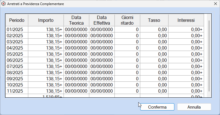Click the Periodo column header
The height and width of the screenshot is (115, 220).
17,20
